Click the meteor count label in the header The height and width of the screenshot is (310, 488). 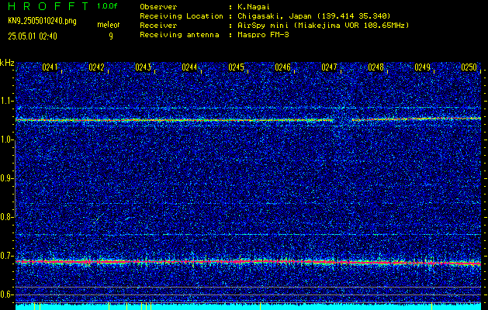click(x=109, y=25)
